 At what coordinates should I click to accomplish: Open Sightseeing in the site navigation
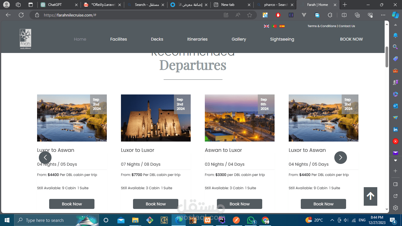click(282, 39)
